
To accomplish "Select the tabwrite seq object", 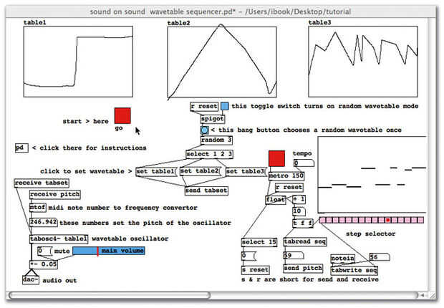I will click(x=354, y=271).
